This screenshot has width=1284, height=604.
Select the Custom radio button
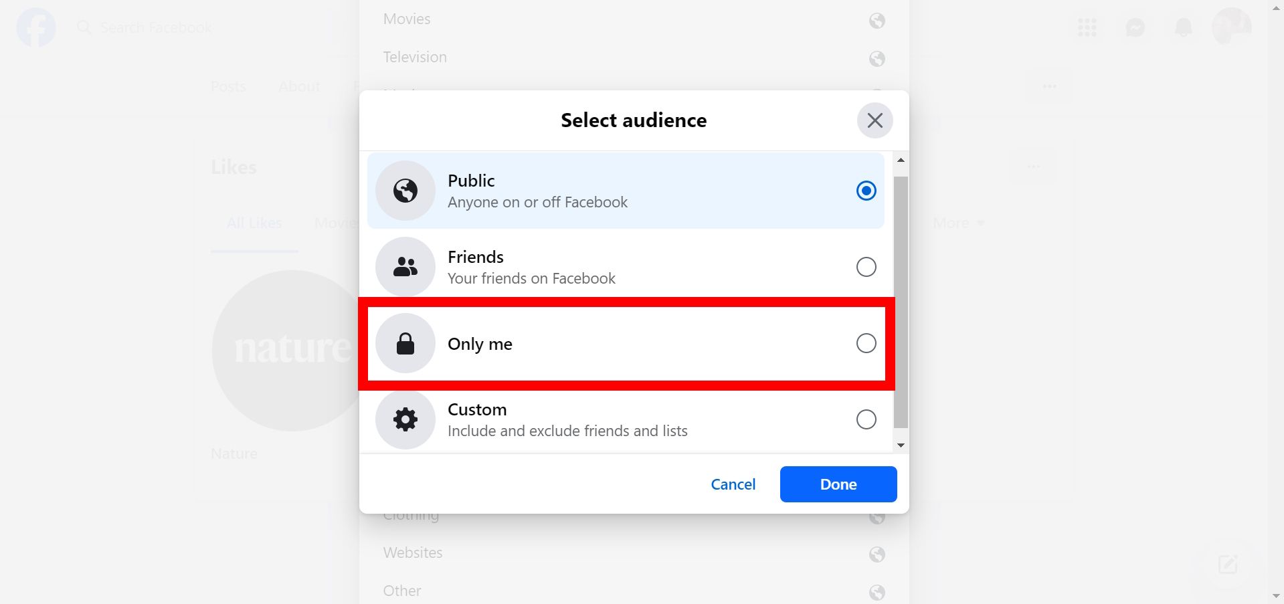pyautogui.click(x=866, y=419)
